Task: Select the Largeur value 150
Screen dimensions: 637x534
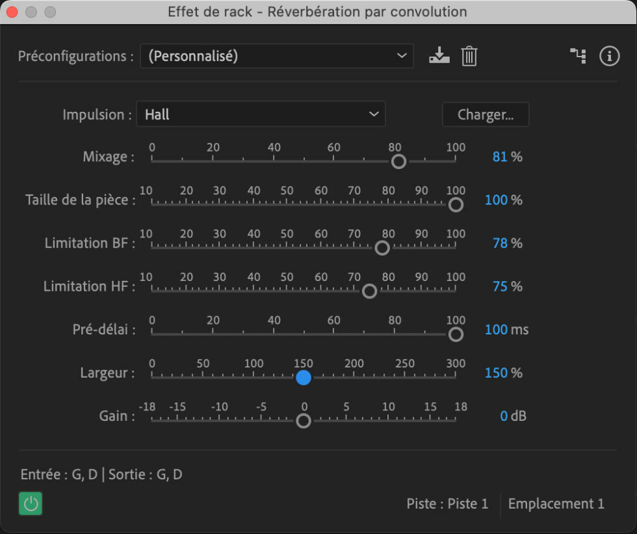Action: (496, 373)
